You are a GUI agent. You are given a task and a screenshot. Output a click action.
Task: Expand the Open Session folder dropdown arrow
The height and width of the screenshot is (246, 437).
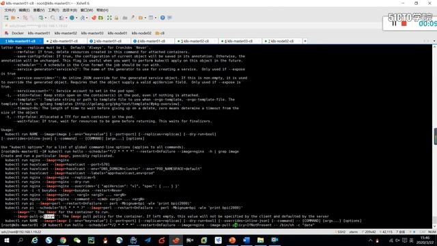[18, 18]
